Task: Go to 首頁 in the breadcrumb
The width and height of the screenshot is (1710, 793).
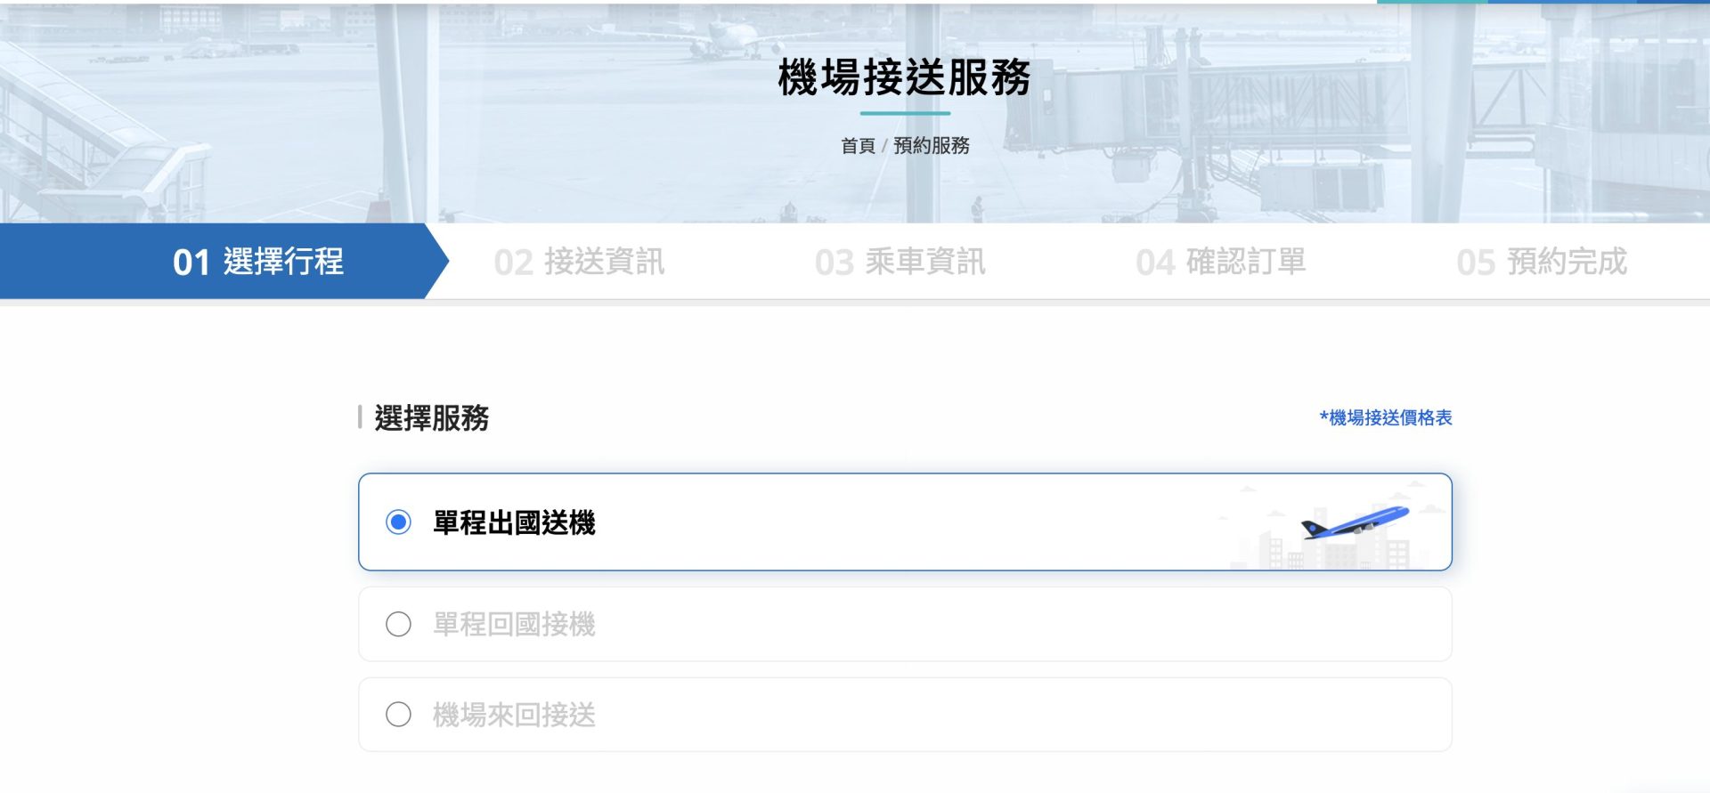Action: [858, 146]
